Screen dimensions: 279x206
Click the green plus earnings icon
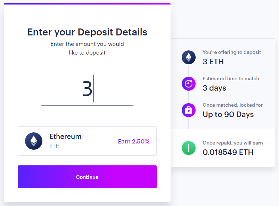click(189, 148)
